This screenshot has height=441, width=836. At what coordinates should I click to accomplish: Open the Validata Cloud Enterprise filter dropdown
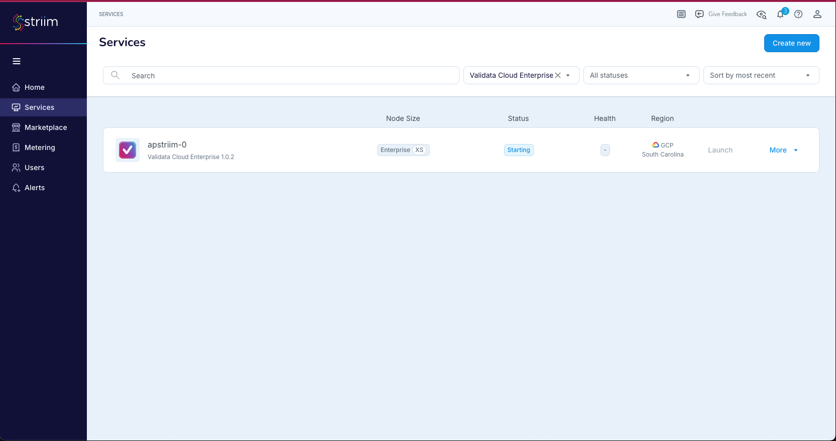coord(568,75)
